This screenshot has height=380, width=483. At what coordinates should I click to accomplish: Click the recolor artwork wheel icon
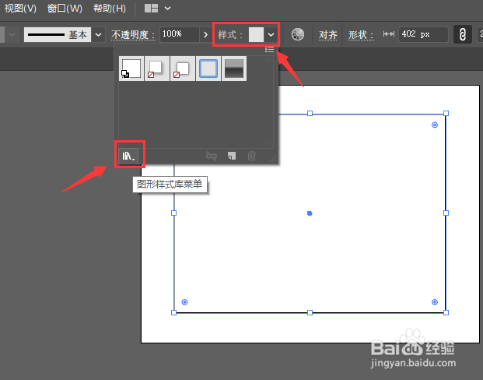[298, 34]
